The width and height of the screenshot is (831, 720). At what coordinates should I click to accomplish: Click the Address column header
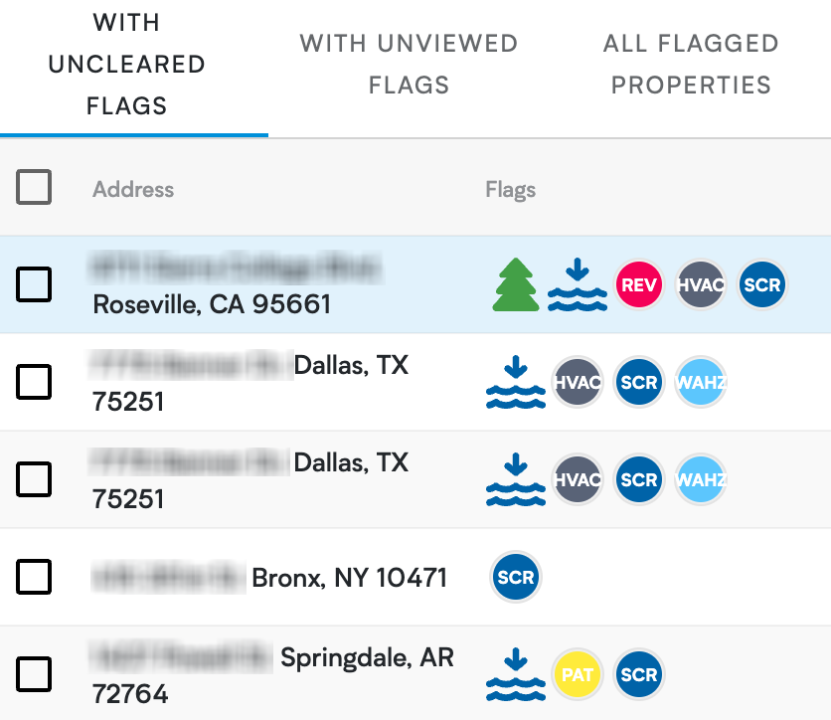(x=133, y=189)
